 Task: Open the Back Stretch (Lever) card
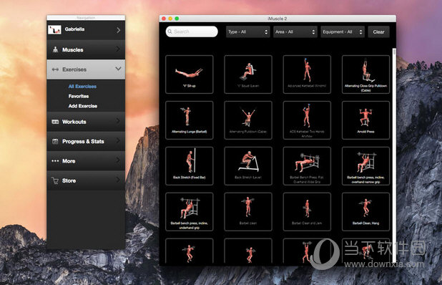[248, 166]
